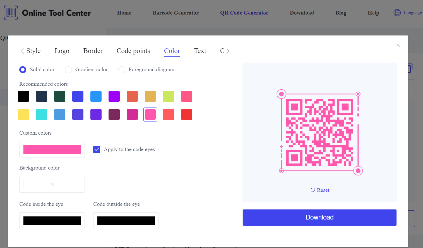The height and width of the screenshot is (248, 423).
Task: Close the QR style dialog
Action: [x=398, y=45]
